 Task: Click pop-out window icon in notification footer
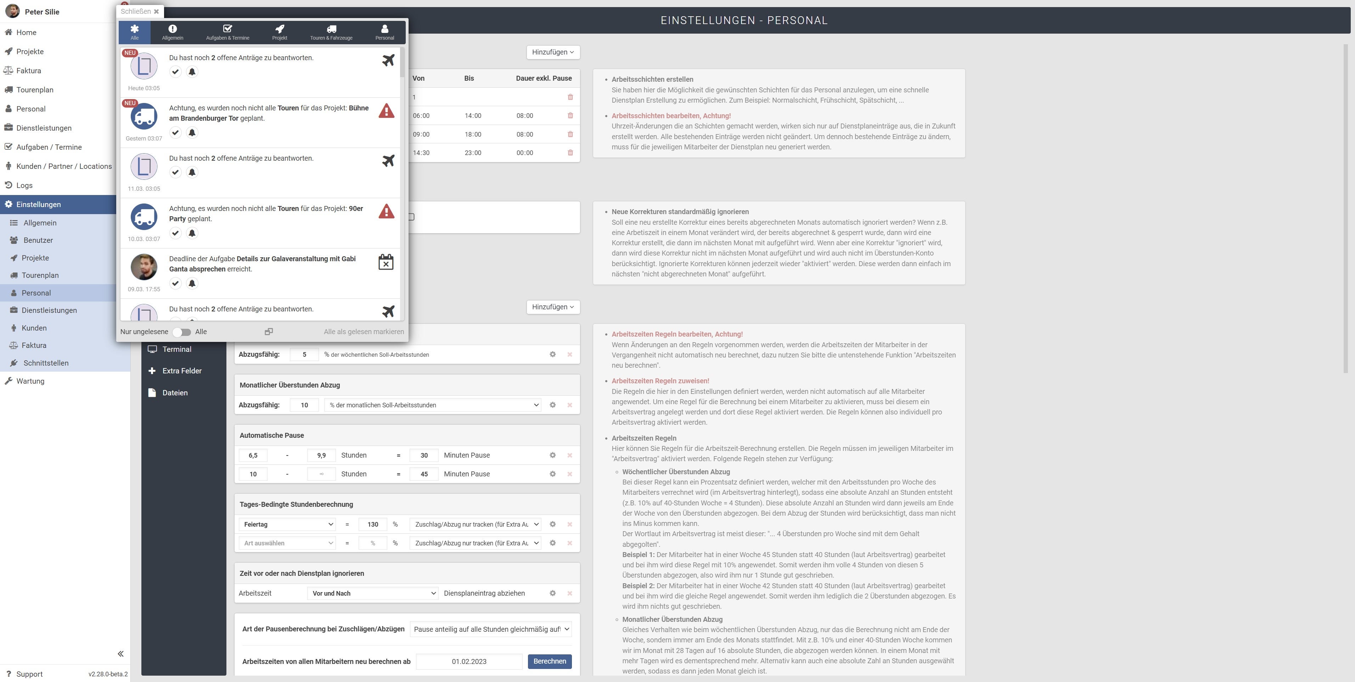coord(269,332)
